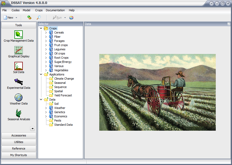Click the open Crops folder icon
The image size is (232, 165).
pos(46,28)
